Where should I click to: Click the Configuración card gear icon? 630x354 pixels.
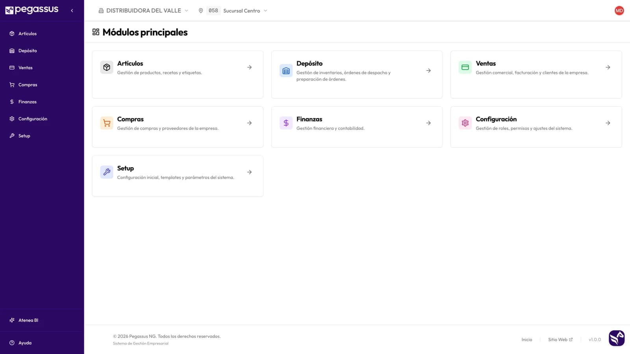(x=465, y=123)
